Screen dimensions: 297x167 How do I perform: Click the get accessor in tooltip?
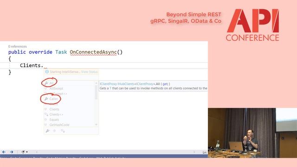point(165,83)
